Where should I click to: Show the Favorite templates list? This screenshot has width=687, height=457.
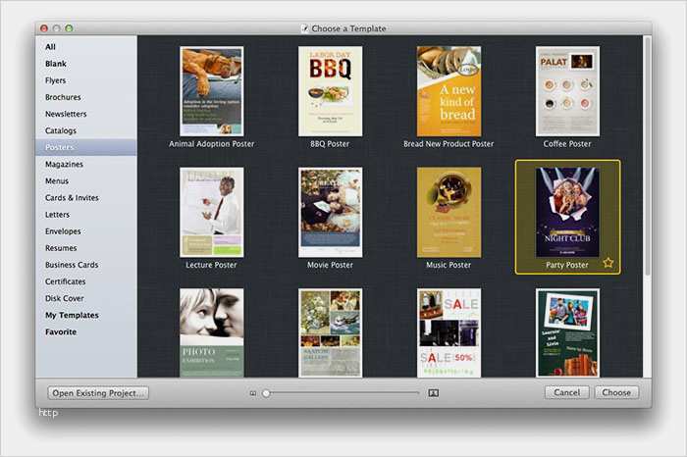61,331
